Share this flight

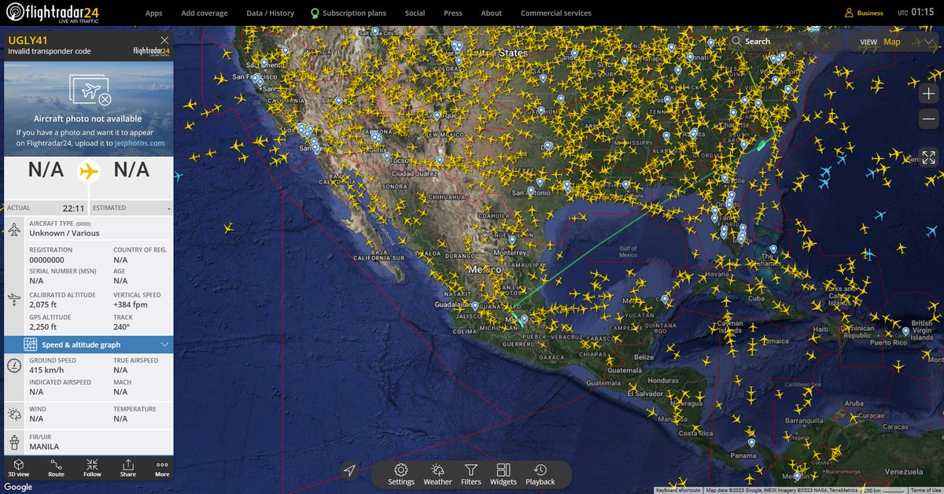(128, 468)
